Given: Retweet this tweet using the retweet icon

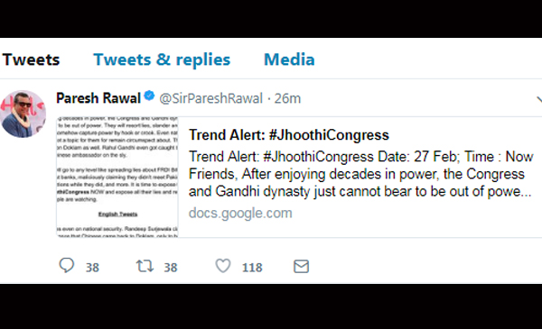Looking at the screenshot, I should (145, 266).
